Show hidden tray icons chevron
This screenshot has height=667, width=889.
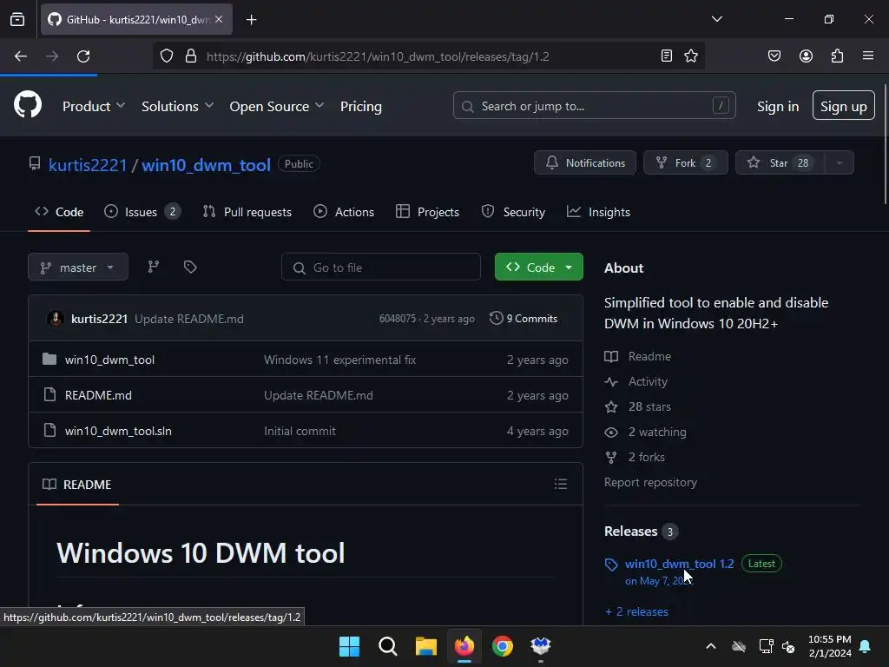[710, 646]
